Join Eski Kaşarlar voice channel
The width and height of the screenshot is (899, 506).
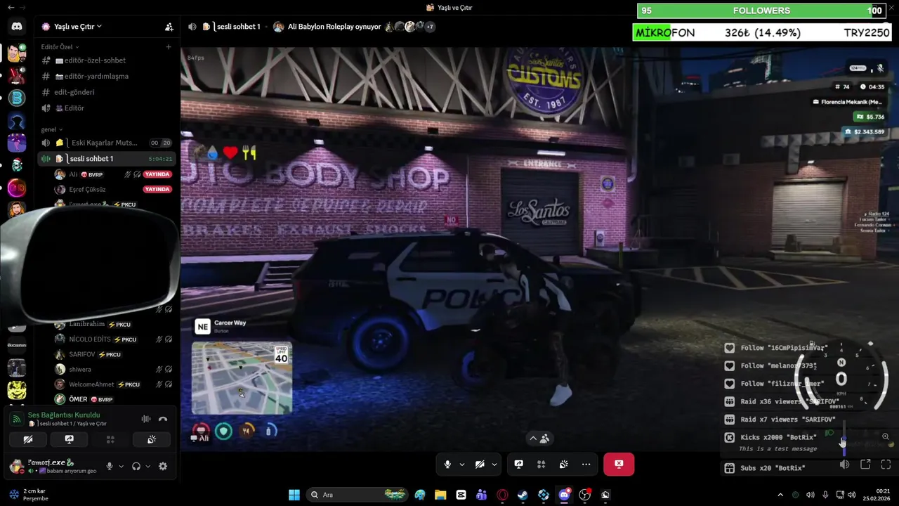pos(107,143)
